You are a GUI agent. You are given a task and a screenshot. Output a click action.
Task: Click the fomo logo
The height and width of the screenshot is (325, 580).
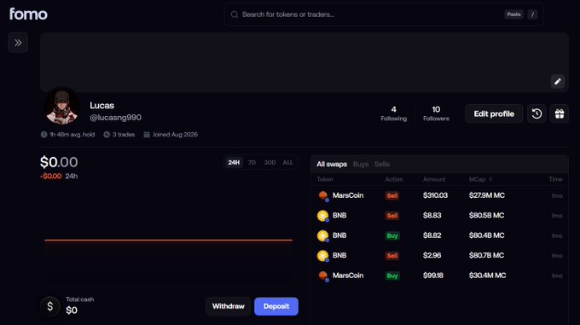pos(28,14)
